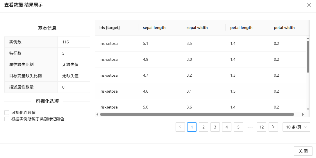Viewport: 316px width, 158px height.
Task: Click the previous page arrow
Action: tap(180, 127)
